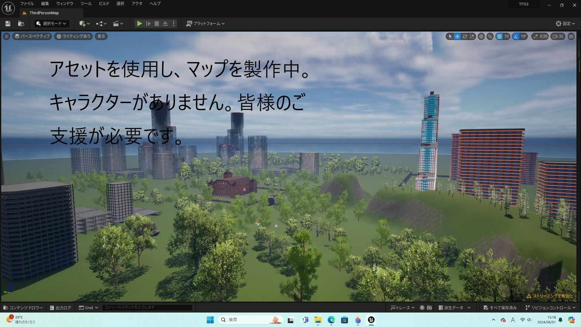Expand the 設定 dropdown at top right
Viewport: 581px width, 327px height.
565,24
